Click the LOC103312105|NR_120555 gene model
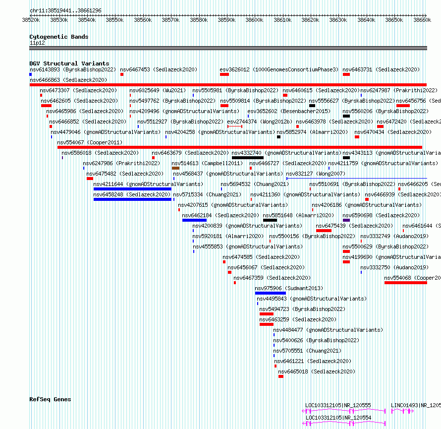This screenshot has height=429, width=441. [x=344, y=411]
